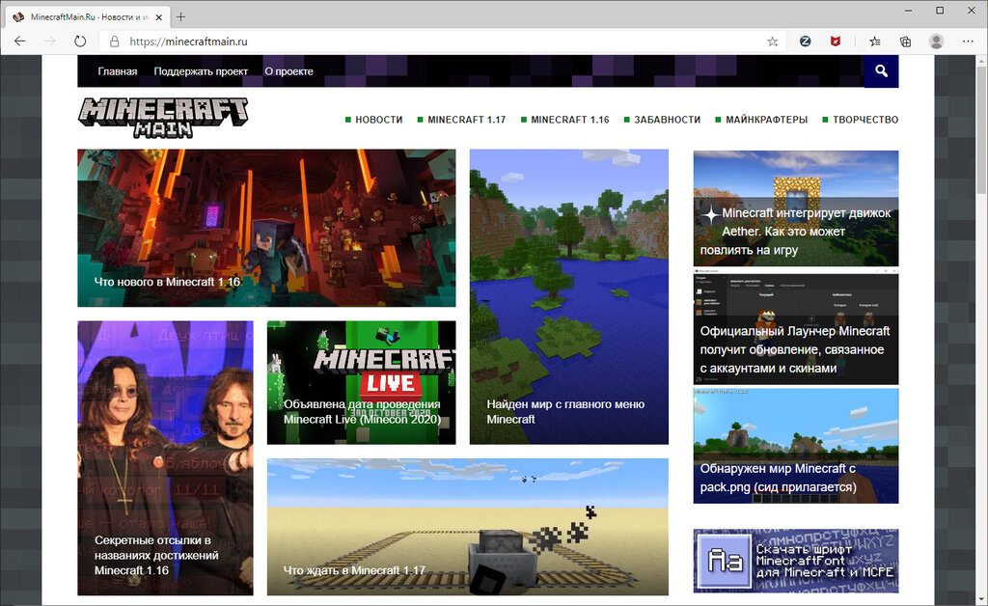The width and height of the screenshot is (988, 606).
Task: Open the Collections icon
Action: point(905,41)
